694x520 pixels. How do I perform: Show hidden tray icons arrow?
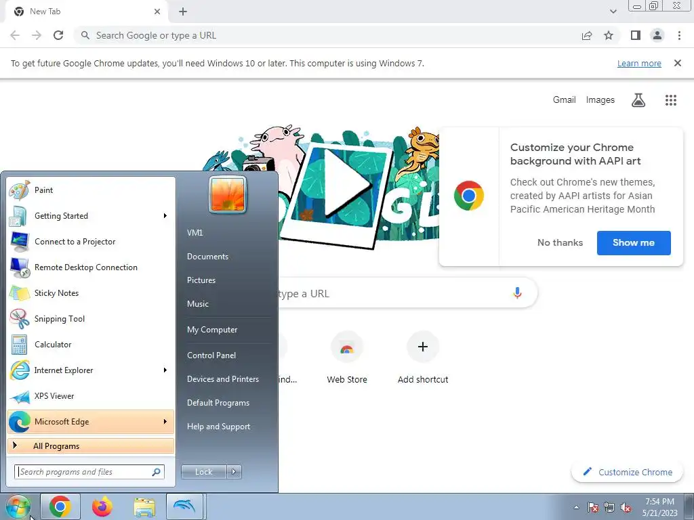tap(576, 507)
